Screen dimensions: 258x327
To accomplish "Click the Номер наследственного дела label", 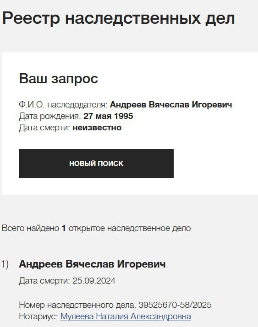I will point(77,305).
